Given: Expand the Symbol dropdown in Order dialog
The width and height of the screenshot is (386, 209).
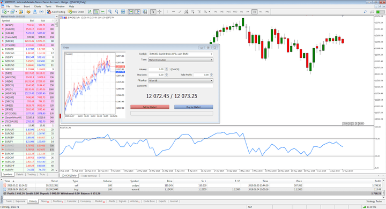Looking at the screenshot, I should (x=181, y=54).
